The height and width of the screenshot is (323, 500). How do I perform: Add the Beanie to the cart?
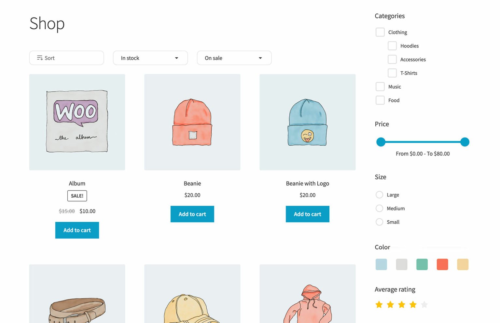click(192, 214)
